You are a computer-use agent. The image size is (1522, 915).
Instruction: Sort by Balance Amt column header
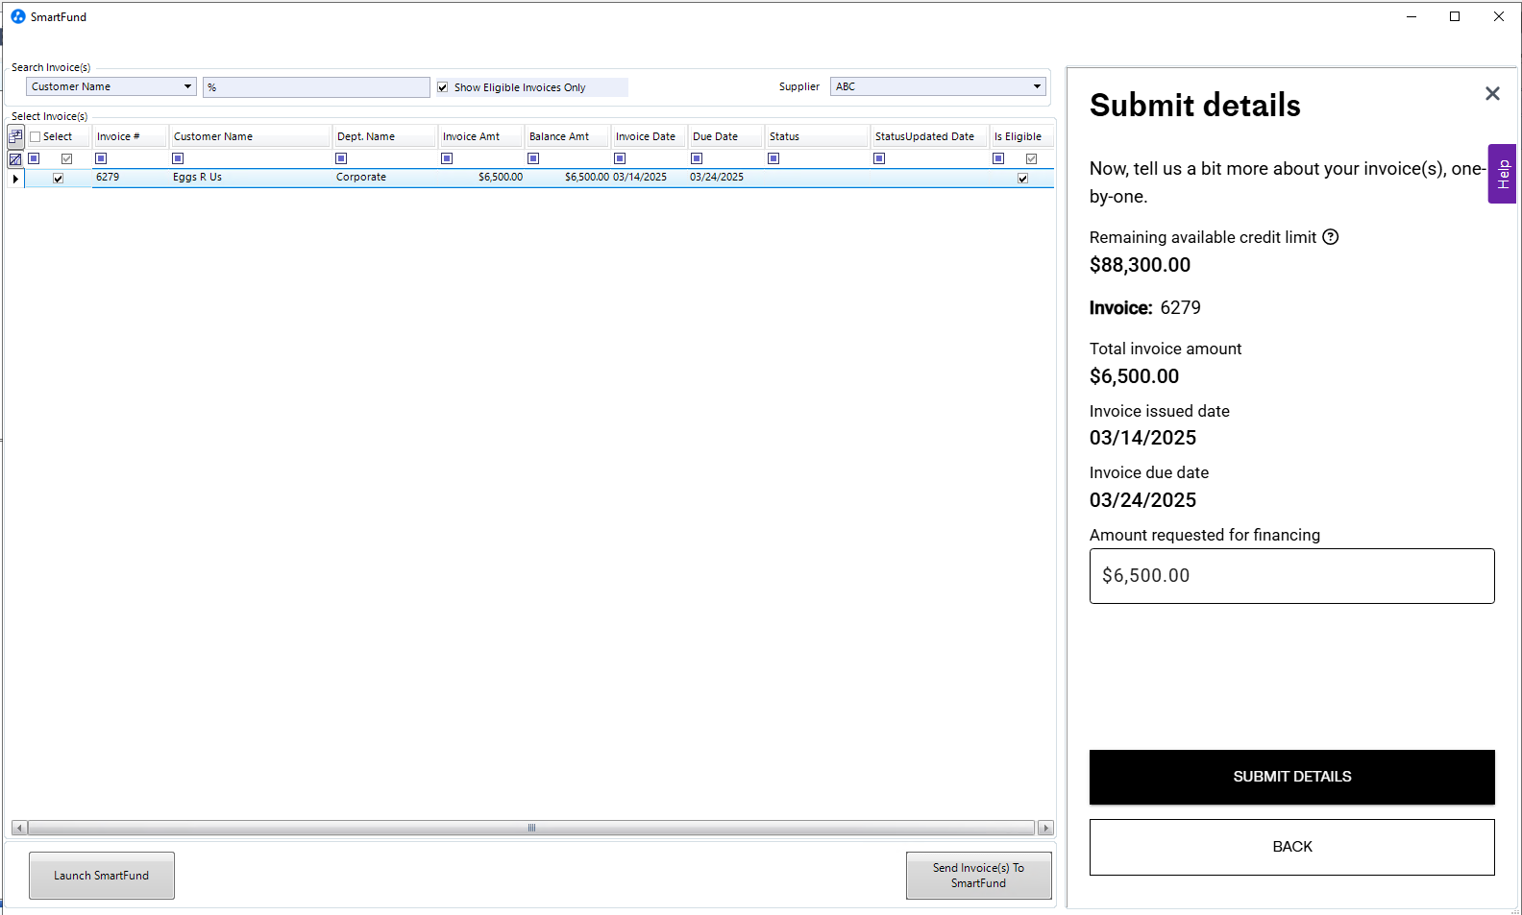pyautogui.click(x=567, y=136)
